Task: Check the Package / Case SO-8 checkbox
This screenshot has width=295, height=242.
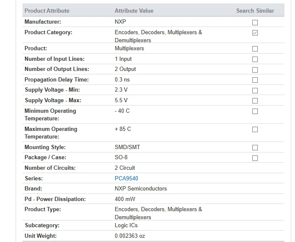Action: [255, 158]
